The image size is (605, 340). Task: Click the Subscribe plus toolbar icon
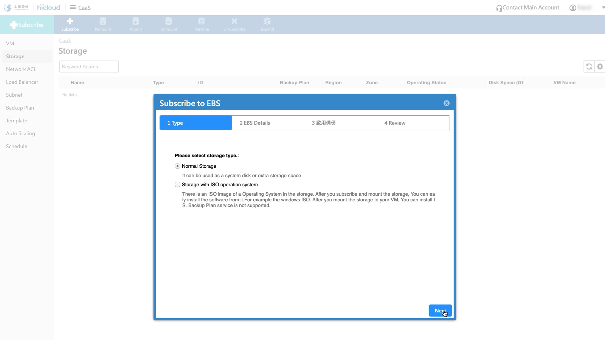(x=70, y=22)
